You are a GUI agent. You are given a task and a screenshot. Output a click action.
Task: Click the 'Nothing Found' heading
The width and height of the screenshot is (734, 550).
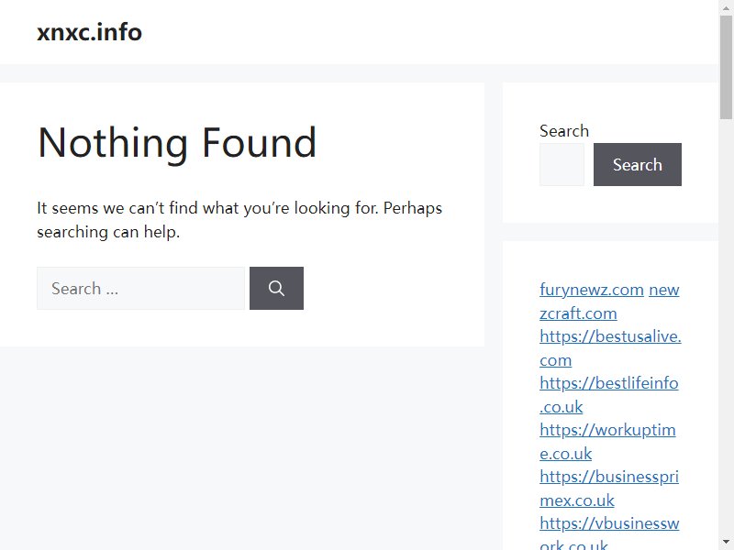coord(177,142)
